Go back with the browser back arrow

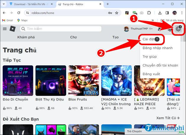pos(4,13)
